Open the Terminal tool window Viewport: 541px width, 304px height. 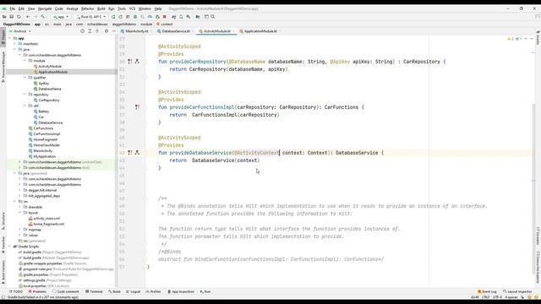point(94,291)
